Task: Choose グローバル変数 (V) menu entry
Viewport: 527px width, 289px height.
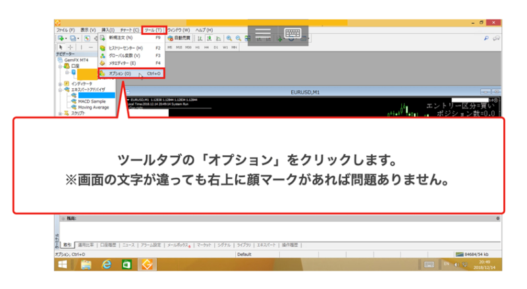Action: [131, 56]
